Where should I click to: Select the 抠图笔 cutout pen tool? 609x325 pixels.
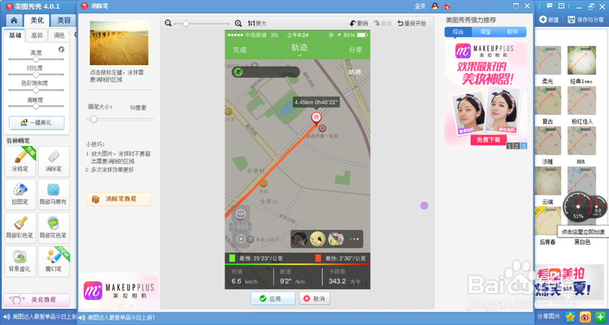20,195
